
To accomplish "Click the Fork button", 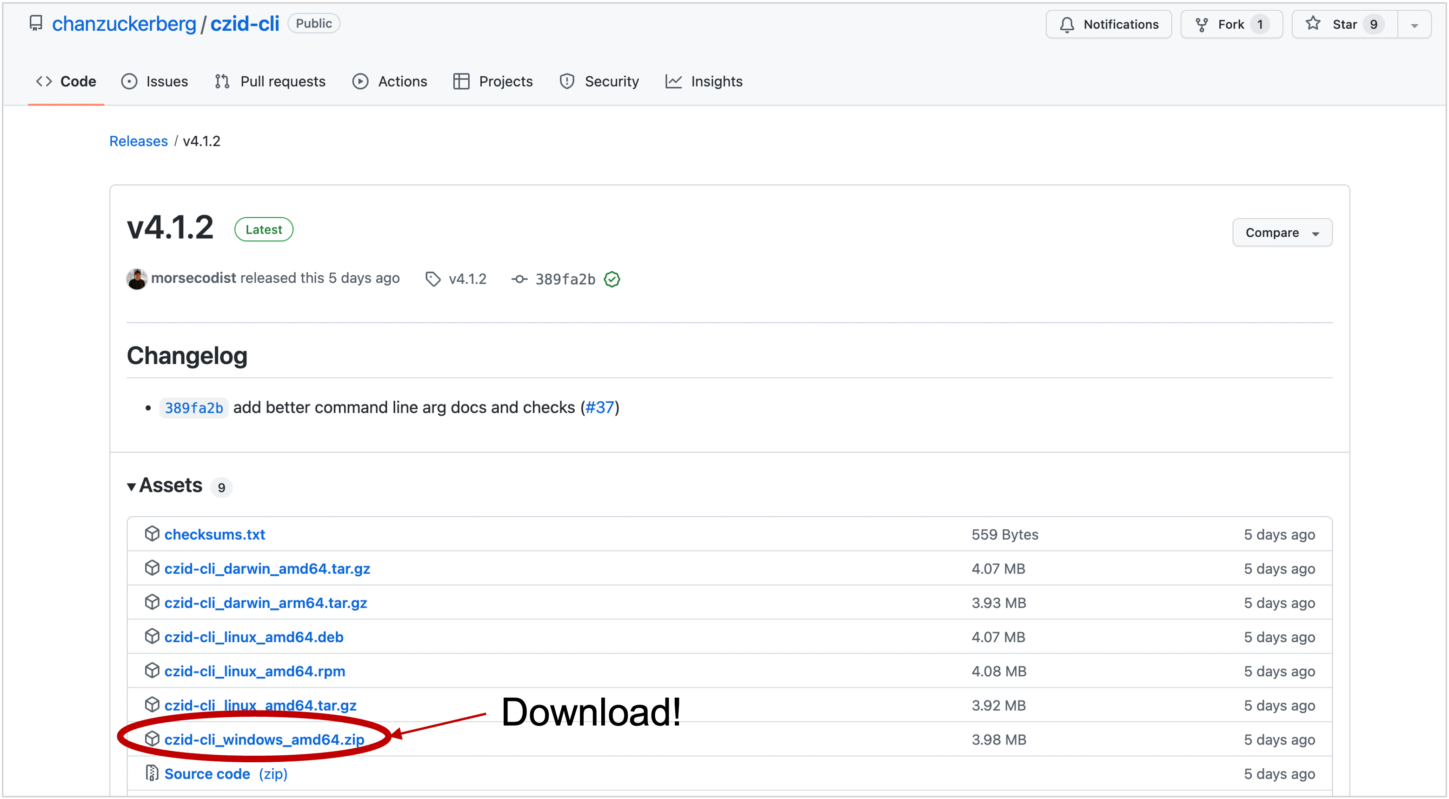I will click(x=1231, y=24).
